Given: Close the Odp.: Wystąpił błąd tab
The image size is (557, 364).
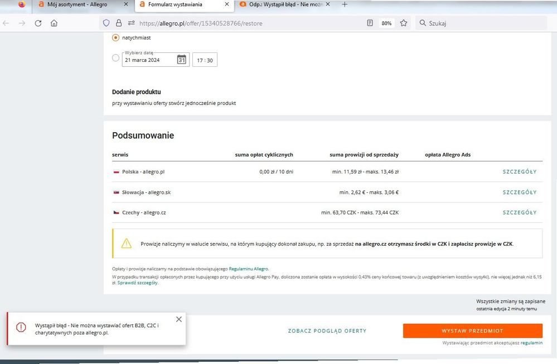Looking at the screenshot, I should pyautogui.click(x=328, y=4).
